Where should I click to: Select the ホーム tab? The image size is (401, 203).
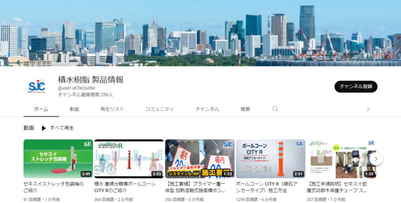[41, 109]
